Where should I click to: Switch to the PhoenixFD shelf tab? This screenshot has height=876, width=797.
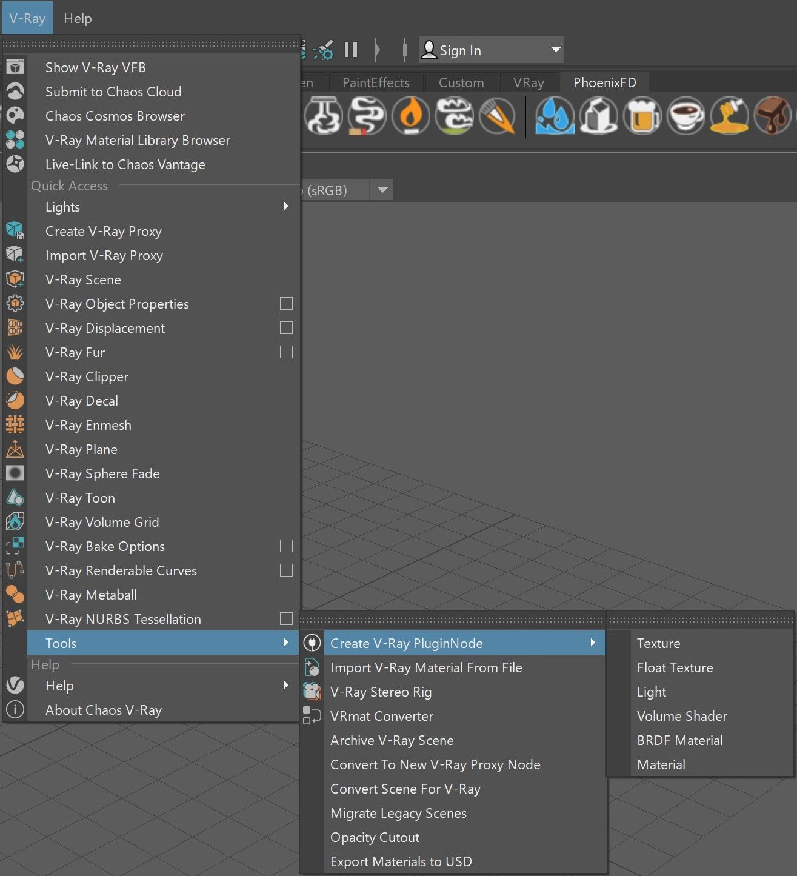(x=604, y=82)
